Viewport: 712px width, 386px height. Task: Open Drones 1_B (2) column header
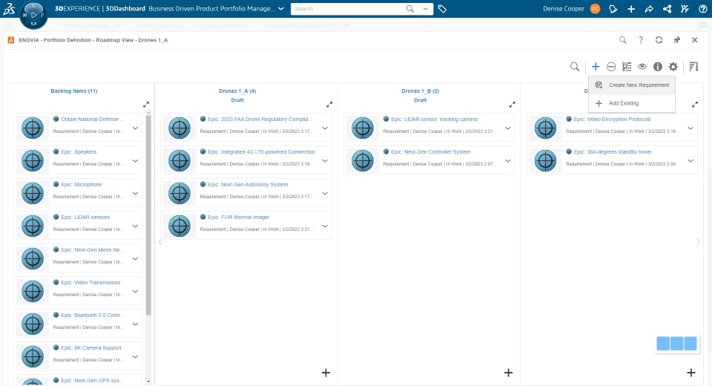click(420, 91)
